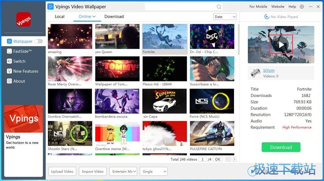Go to the next page of videos

click(x=234, y=160)
